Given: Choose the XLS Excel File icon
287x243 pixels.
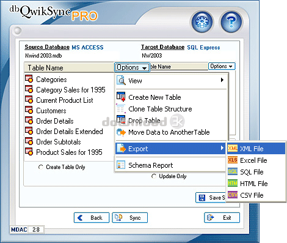Looking at the screenshot, I should click(233, 160).
